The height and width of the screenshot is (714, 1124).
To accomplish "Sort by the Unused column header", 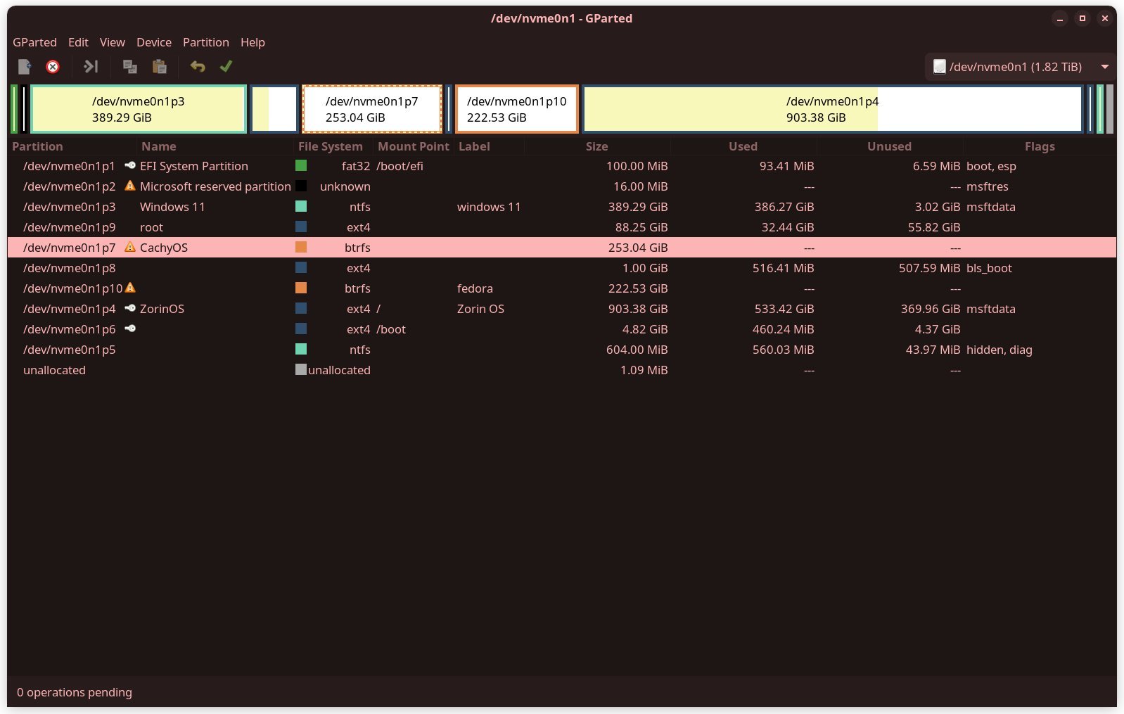I will (890, 146).
